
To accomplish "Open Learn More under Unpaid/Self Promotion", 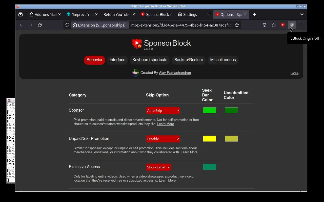I will 189,152.
